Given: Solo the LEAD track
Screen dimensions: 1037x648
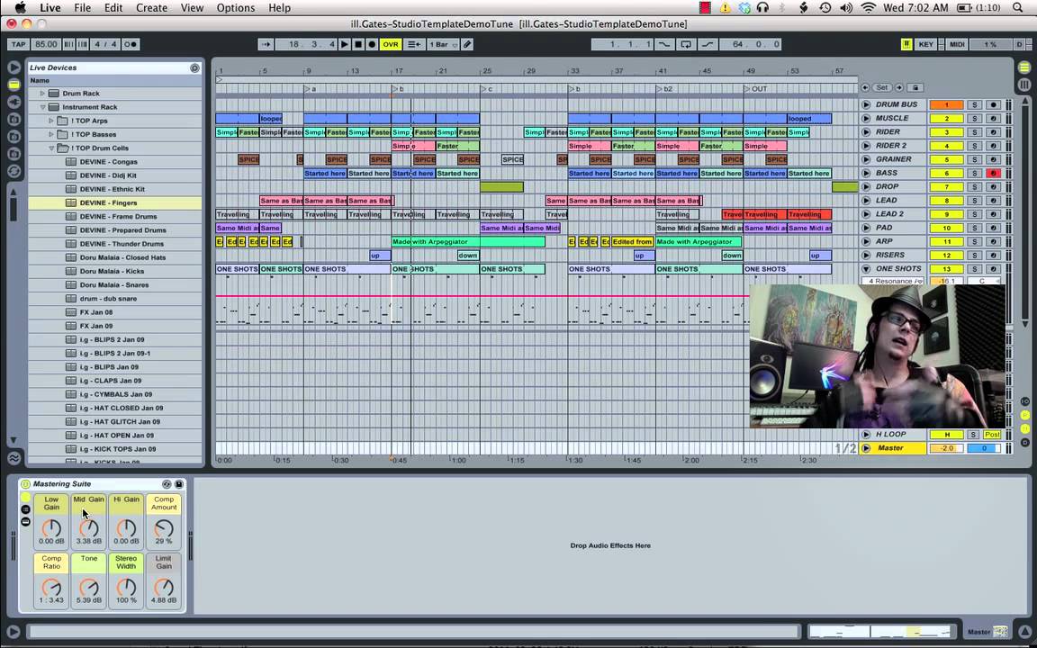Looking at the screenshot, I should tap(974, 201).
